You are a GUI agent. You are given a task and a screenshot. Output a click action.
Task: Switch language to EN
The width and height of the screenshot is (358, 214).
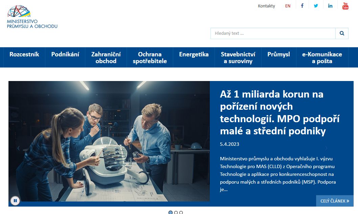(288, 6)
